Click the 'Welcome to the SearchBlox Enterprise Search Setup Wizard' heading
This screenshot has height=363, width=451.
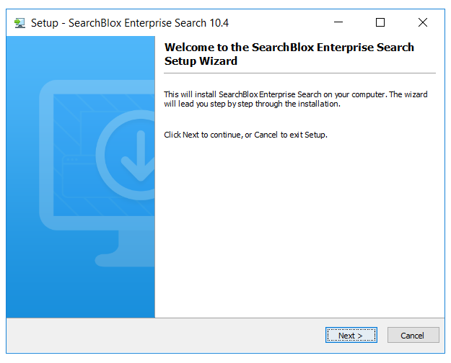click(x=289, y=54)
